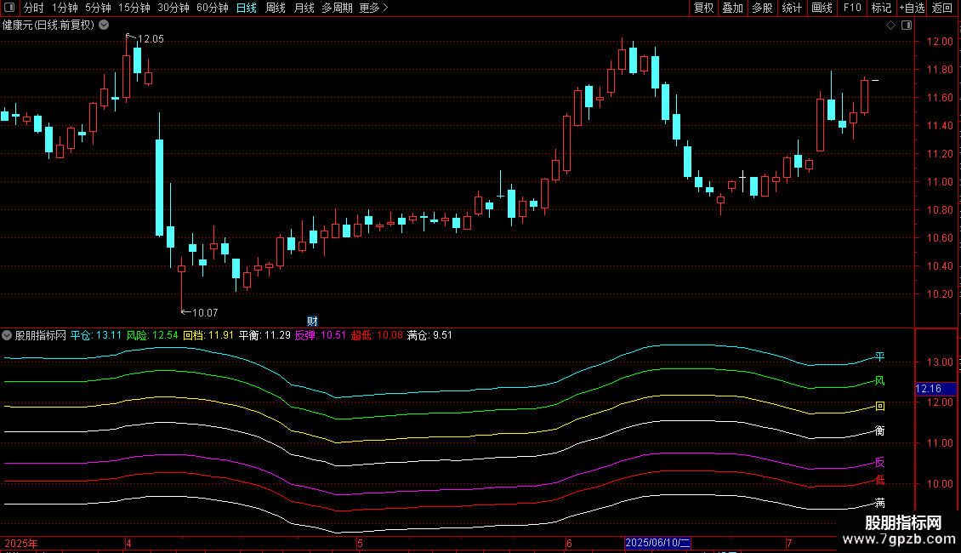The image size is (961, 553).
Task: Click the diamond icon at chart top-right
Action: 890,26
